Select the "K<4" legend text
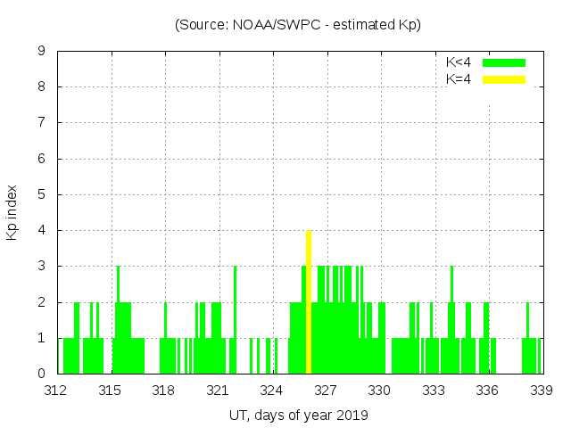Viewport: 571px width, 428px height. pos(459,62)
